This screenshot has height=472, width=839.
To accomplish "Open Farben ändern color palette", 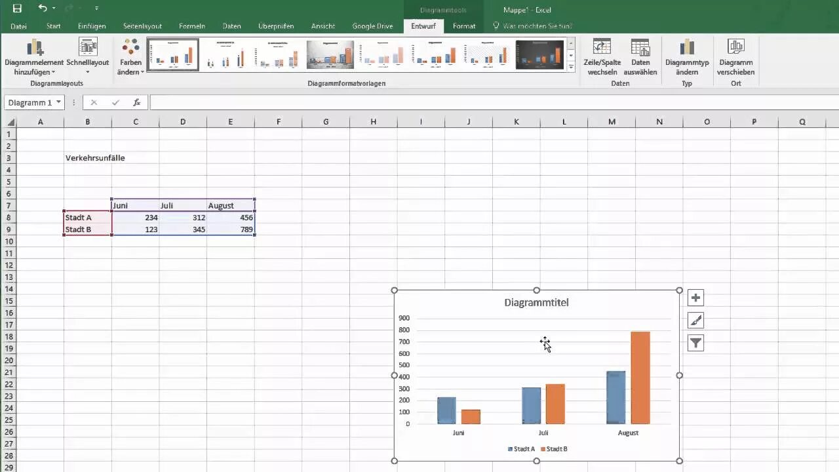I will (x=130, y=57).
